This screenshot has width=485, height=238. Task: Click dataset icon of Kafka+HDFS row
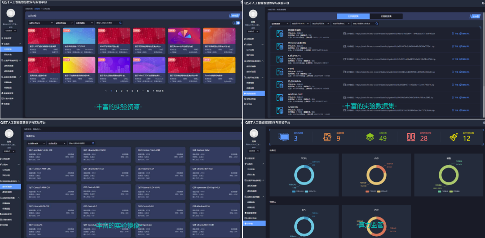280,59
